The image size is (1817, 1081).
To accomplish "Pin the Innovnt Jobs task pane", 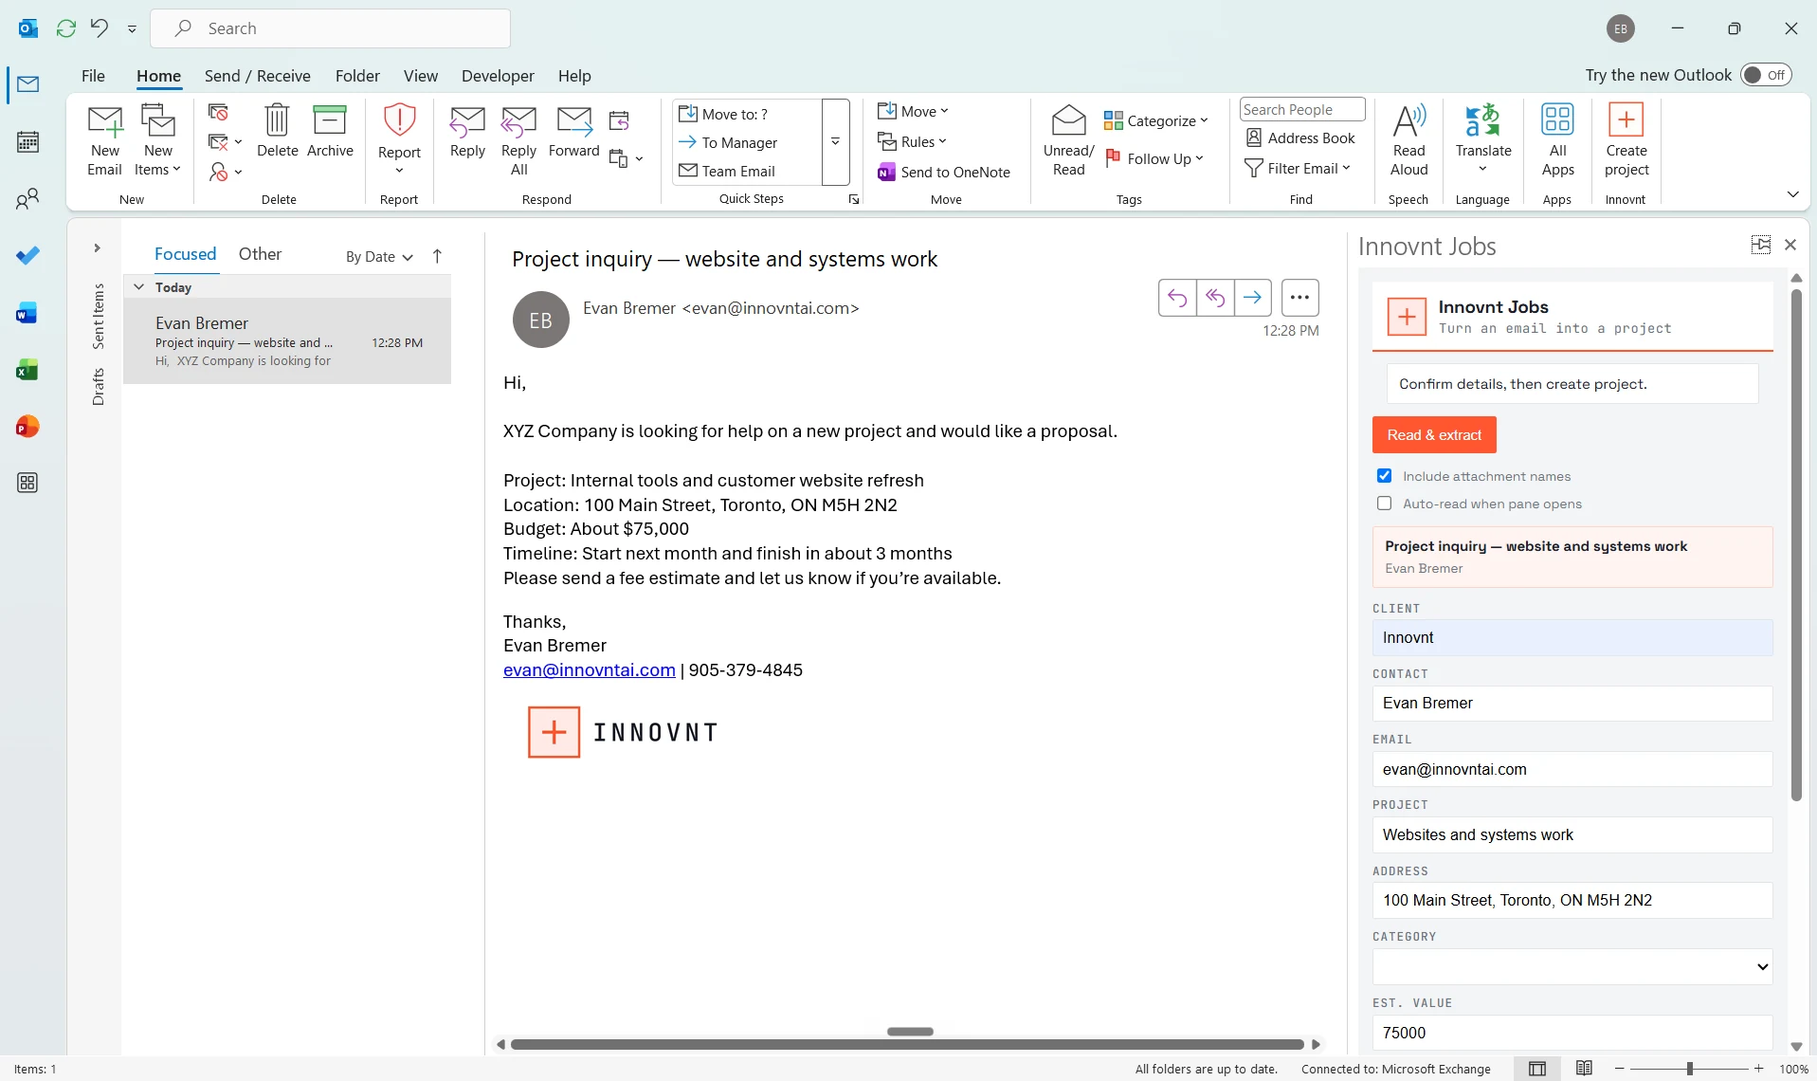I will click(x=1761, y=245).
